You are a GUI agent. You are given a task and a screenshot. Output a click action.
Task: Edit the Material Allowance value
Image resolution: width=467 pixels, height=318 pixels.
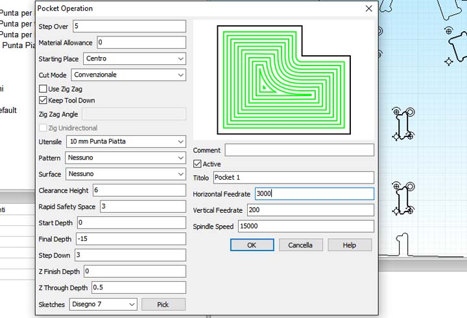coord(141,42)
